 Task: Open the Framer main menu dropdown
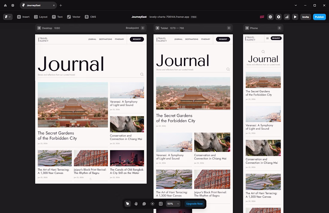coord(8,17)
